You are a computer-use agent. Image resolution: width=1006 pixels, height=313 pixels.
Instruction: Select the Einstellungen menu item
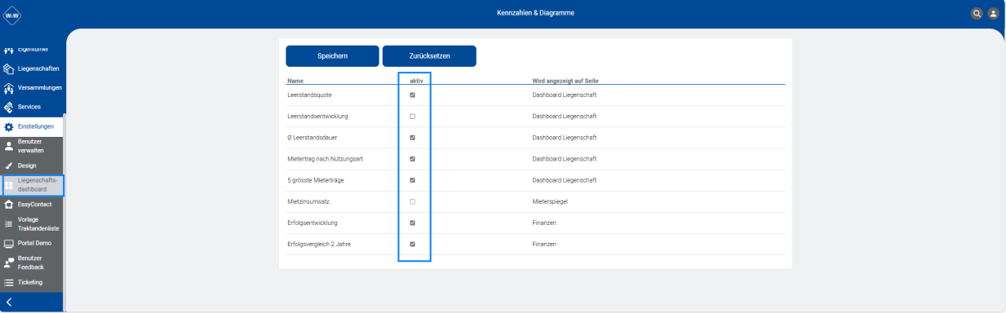36,127
